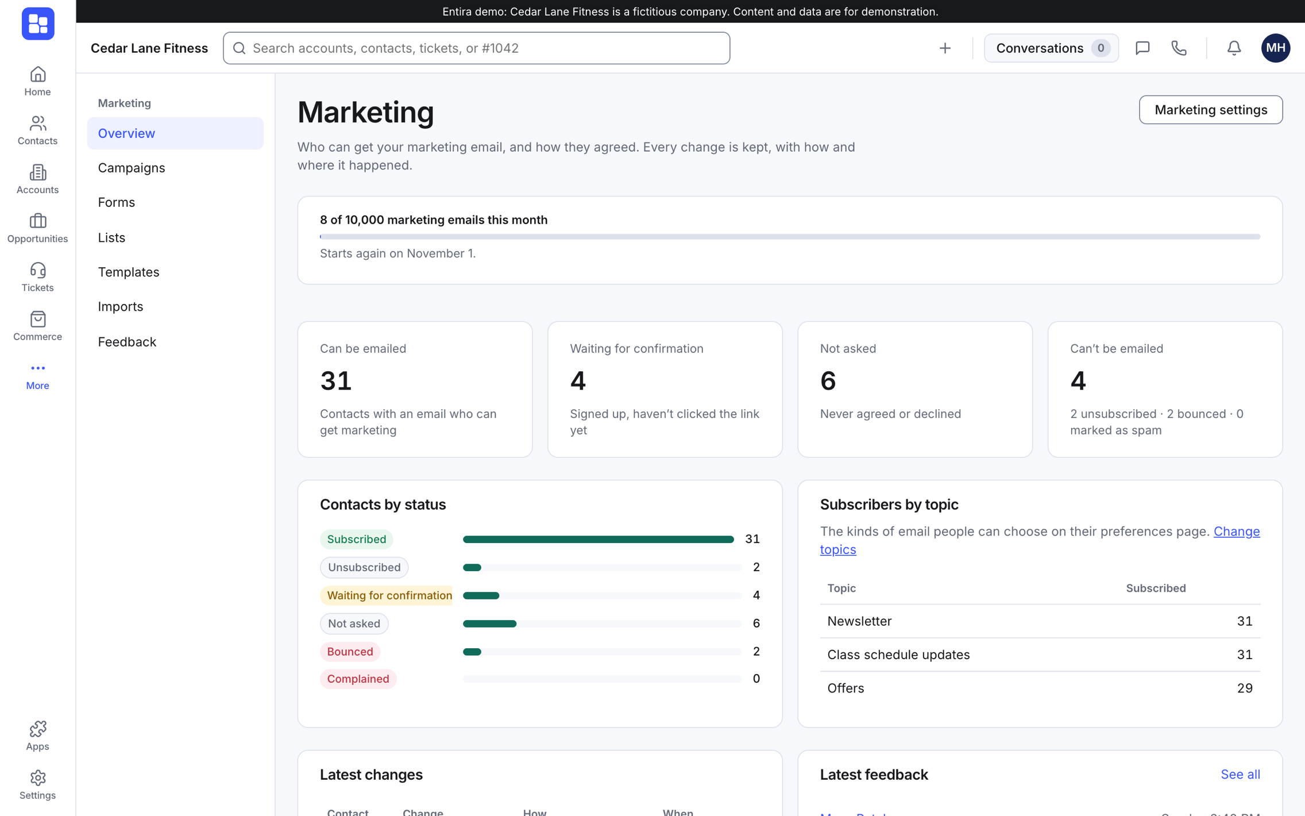Open the Conversations button
Image resolution: width=1305 pixels, height=816 pixels.
tap(1051, 48)
